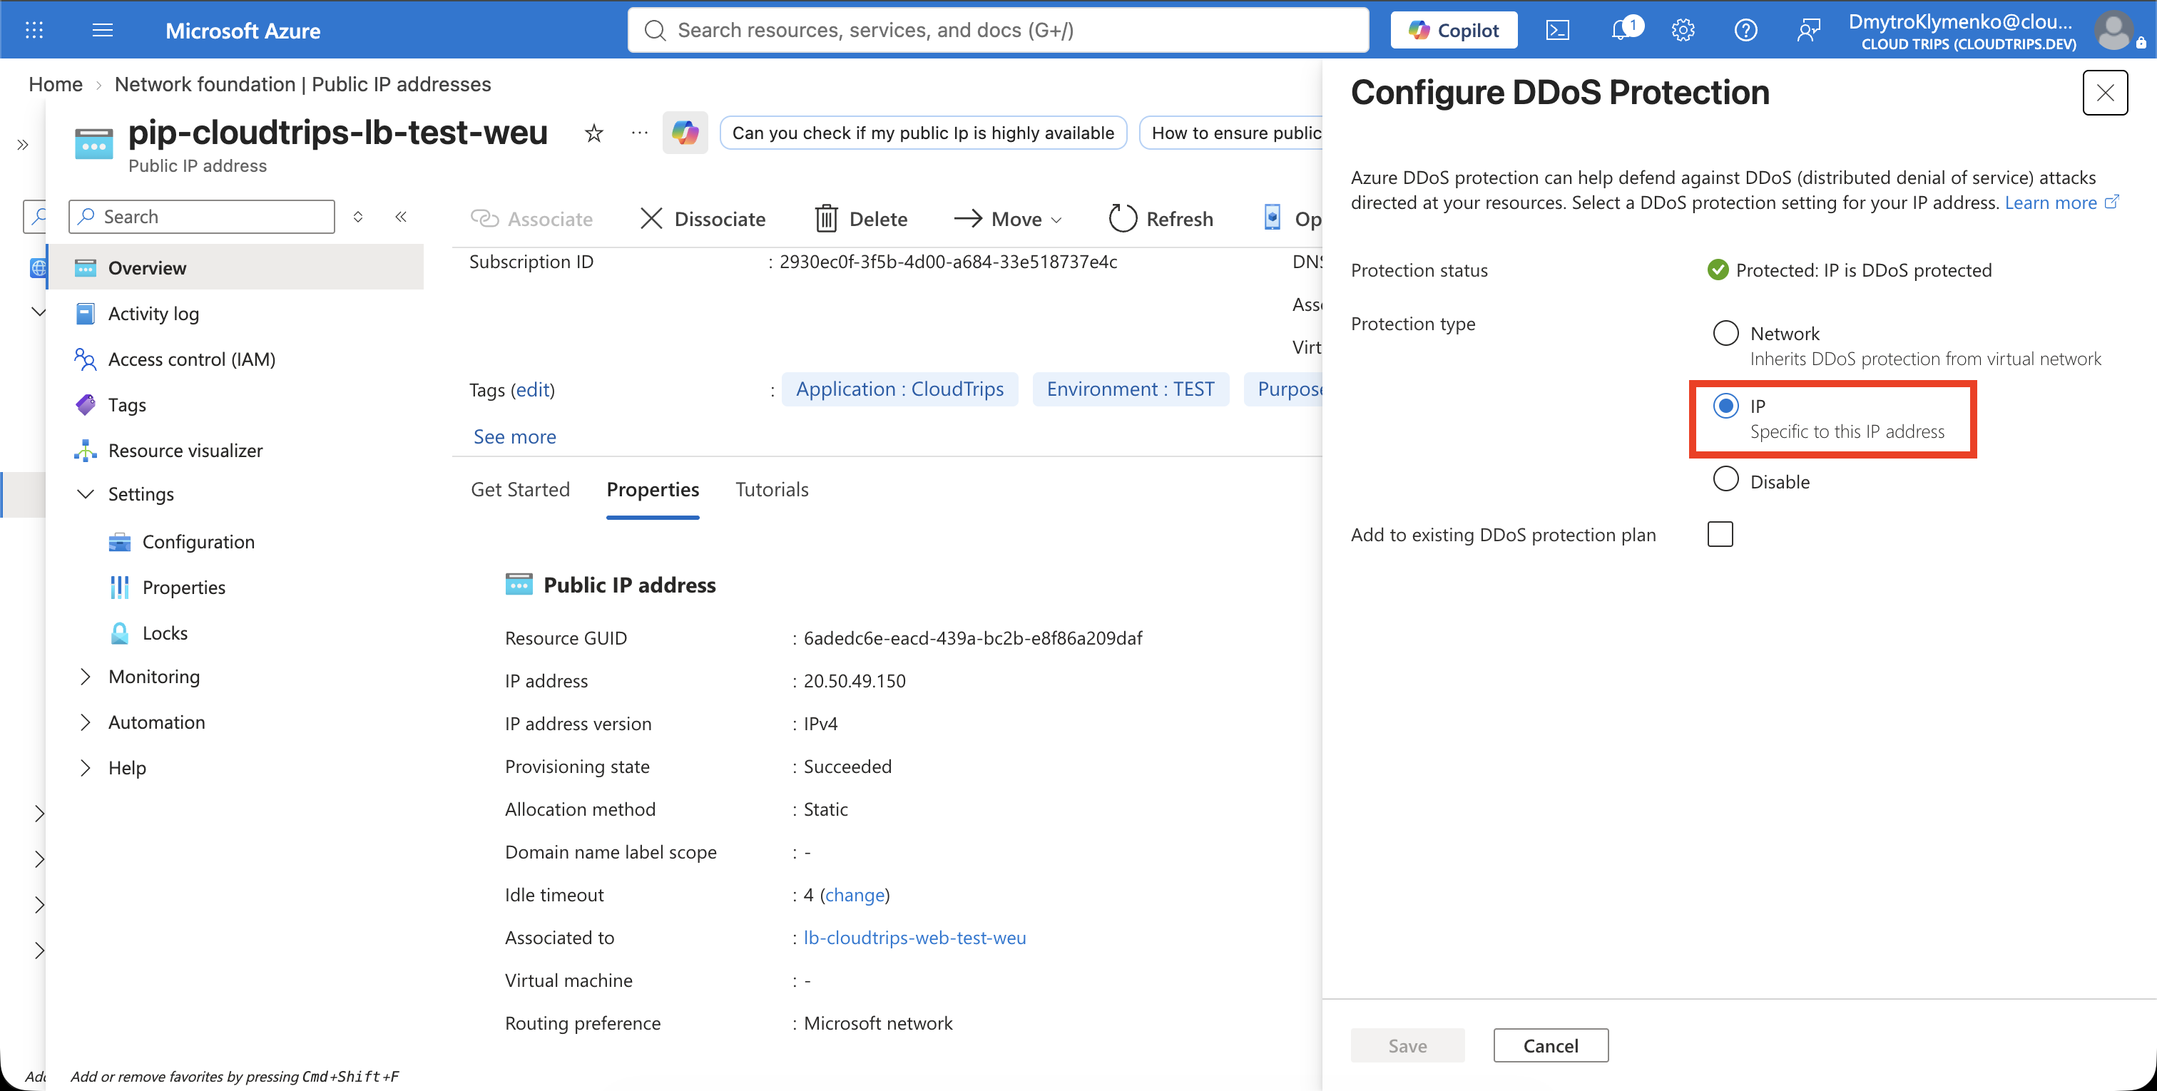Screen dimensions: 2157x1091
Task: Expand the Automation section
Action: point(86,722)
